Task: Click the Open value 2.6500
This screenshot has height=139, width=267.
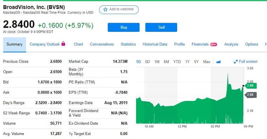Action: pyautogui.click(x=56, y=72)
